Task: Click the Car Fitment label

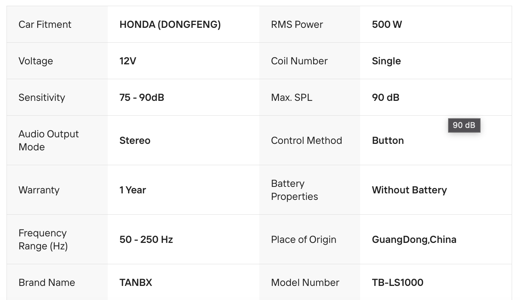Action: [x=45, y=25]
